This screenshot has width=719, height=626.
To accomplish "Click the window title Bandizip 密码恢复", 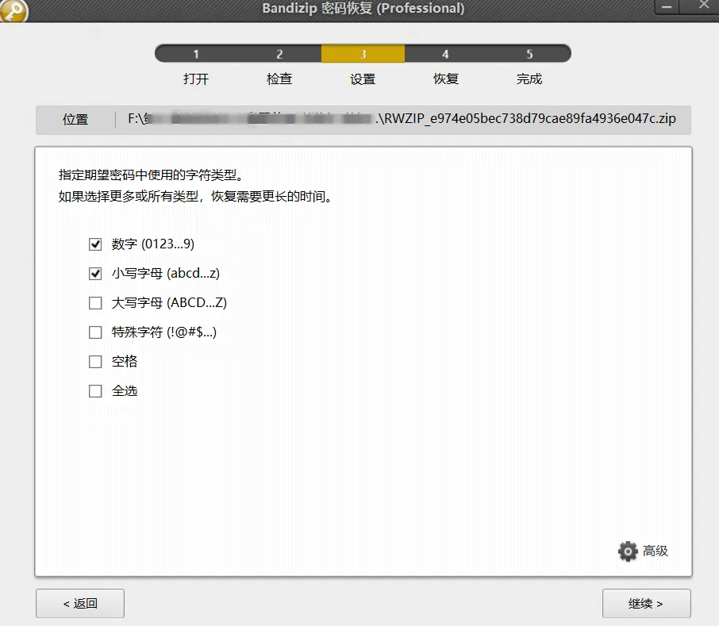I will tap(363, 8).
